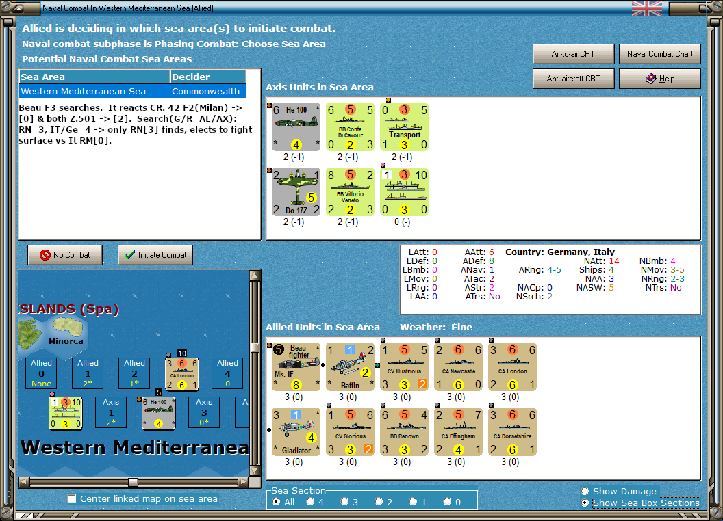Screen dimensions: 723x521
Task: Click the Allied 0 None sea box
Action: 41,373
